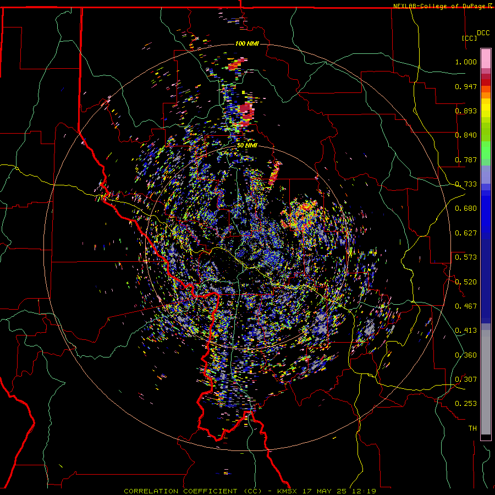Click the 0.360 scale value

pyautogui.click(x=466, y=355)
